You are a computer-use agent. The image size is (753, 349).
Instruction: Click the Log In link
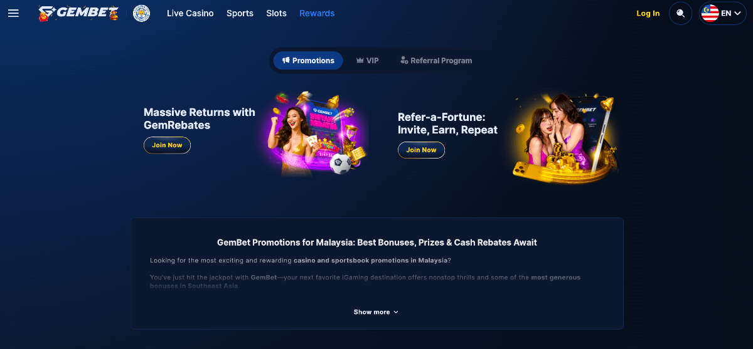pos(648,13)
